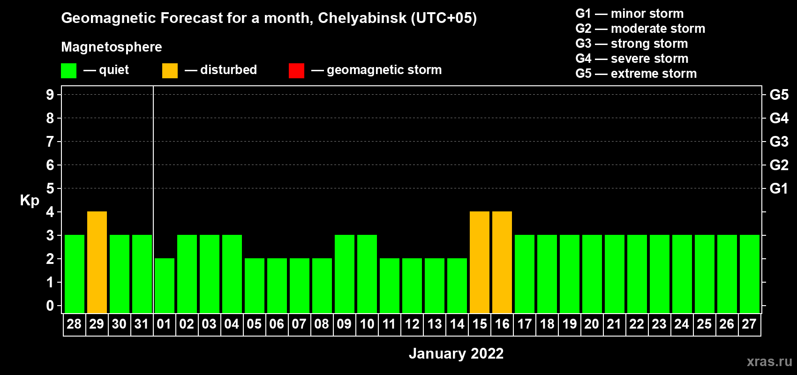Click the Geomagnetic Forecast chart title
Viewport: 797px width, 375px height.
pyautogui.click(x=269, y=18)
